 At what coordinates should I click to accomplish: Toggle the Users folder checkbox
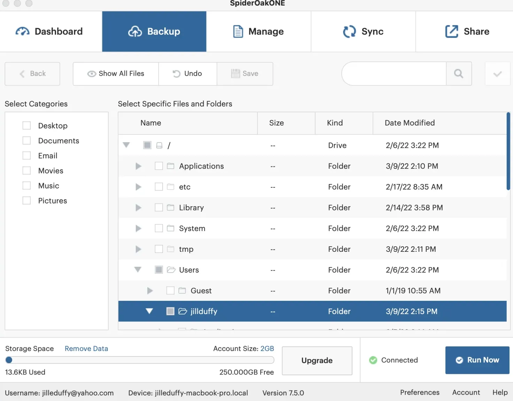tap(159, 270)
